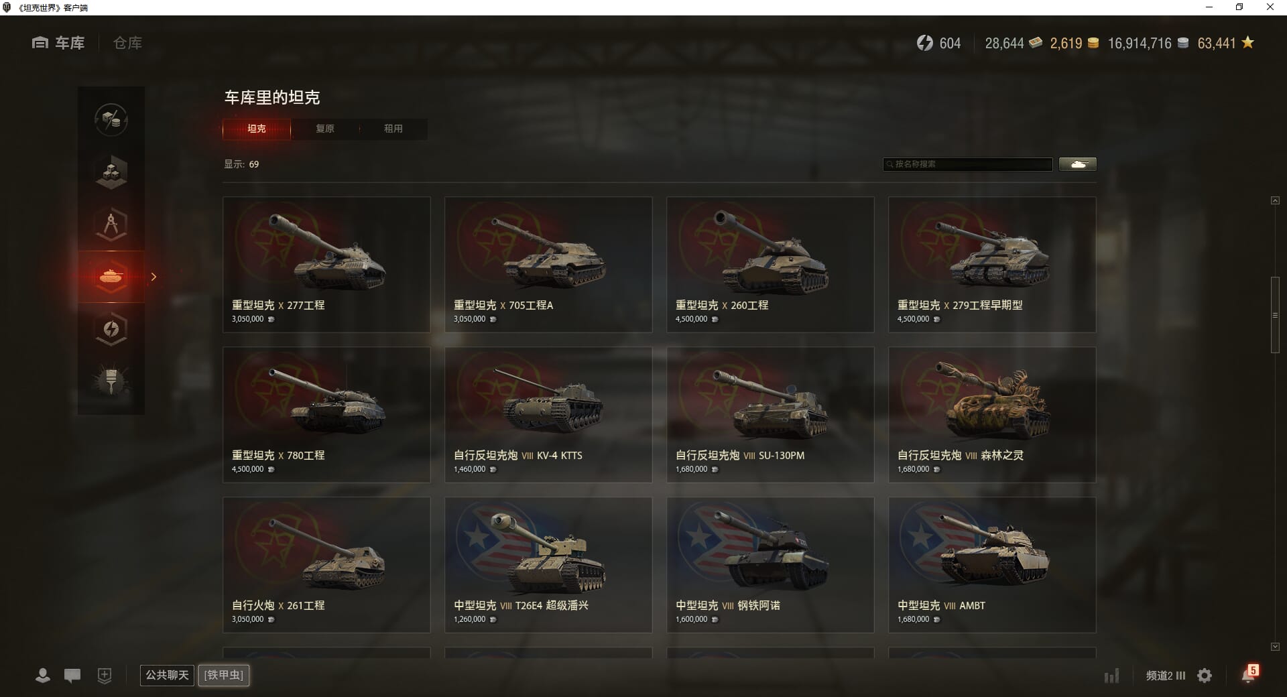The height and width of the screenshot is (697, 1287).
Task: Open the stacked crates sidebar icon
Action: point(111,172)
